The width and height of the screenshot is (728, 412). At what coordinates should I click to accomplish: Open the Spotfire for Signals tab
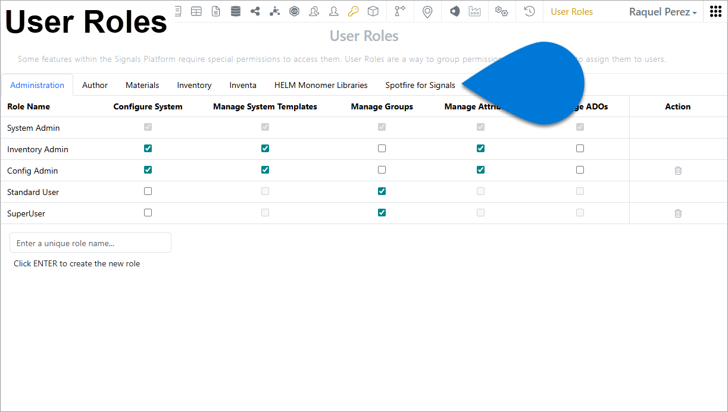click(x=420, y=85)
